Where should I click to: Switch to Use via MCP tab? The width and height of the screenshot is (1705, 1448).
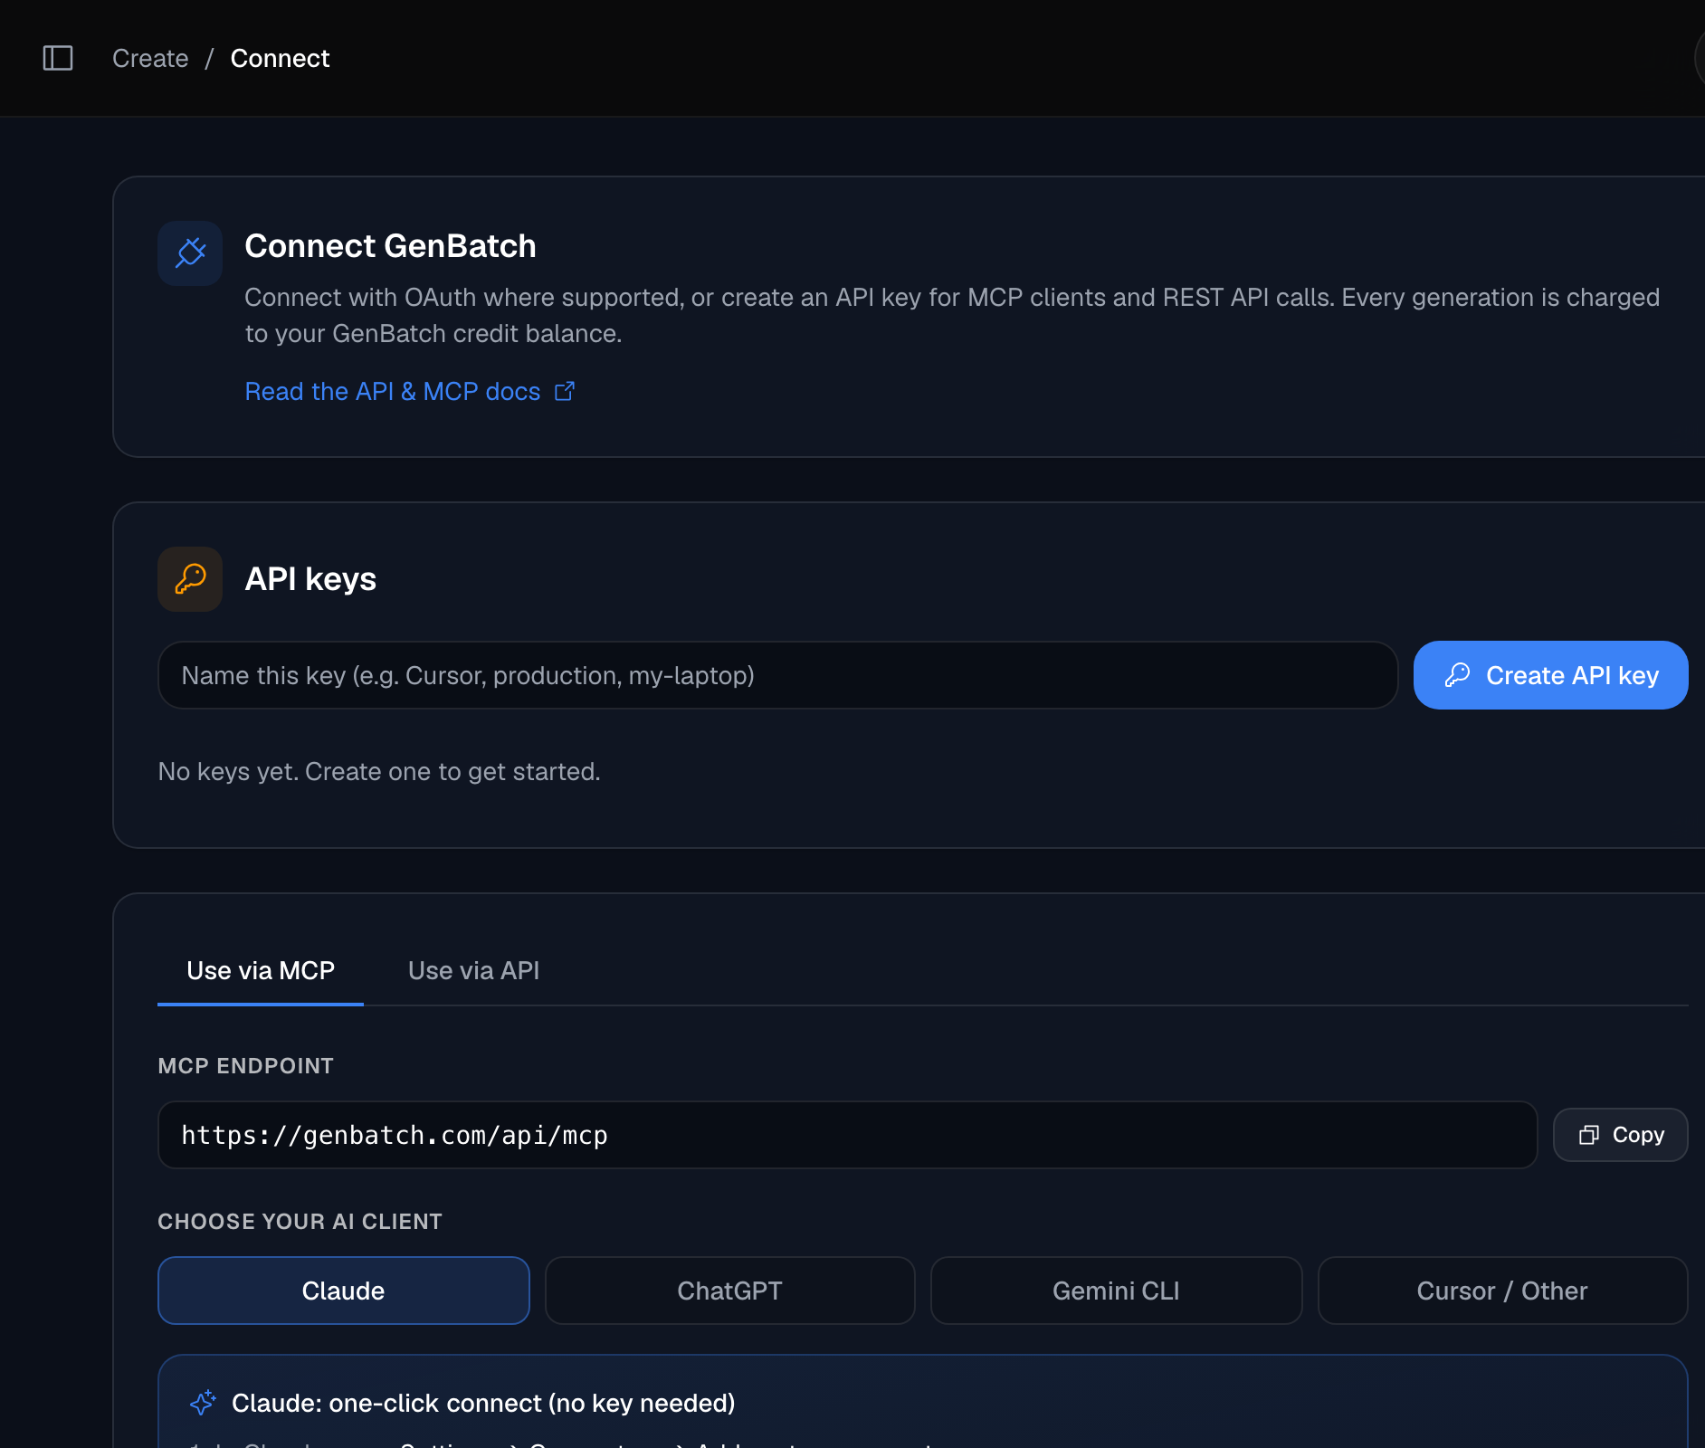261,971
